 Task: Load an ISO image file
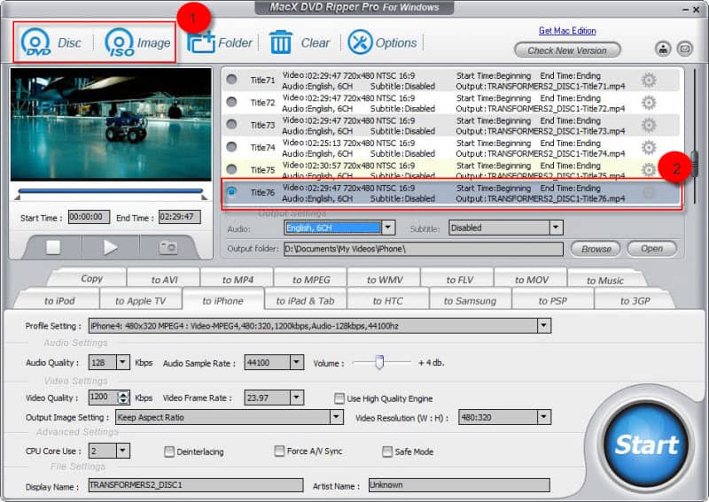pyautogui.click(x=120, y=42)
